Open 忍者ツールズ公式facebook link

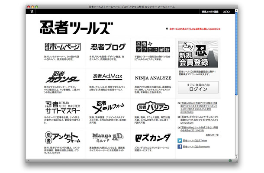[196, 147]
